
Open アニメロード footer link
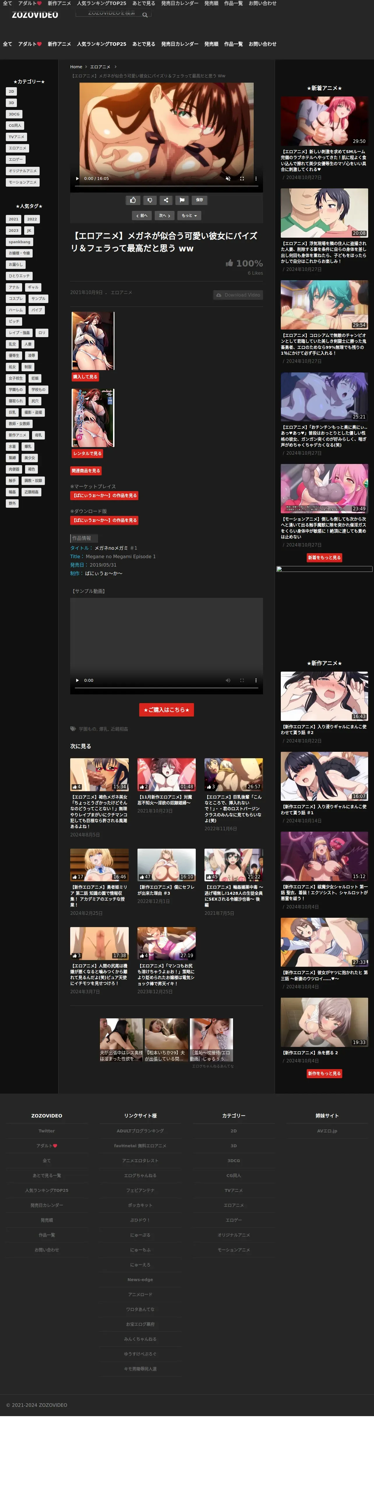[140, 1295]
